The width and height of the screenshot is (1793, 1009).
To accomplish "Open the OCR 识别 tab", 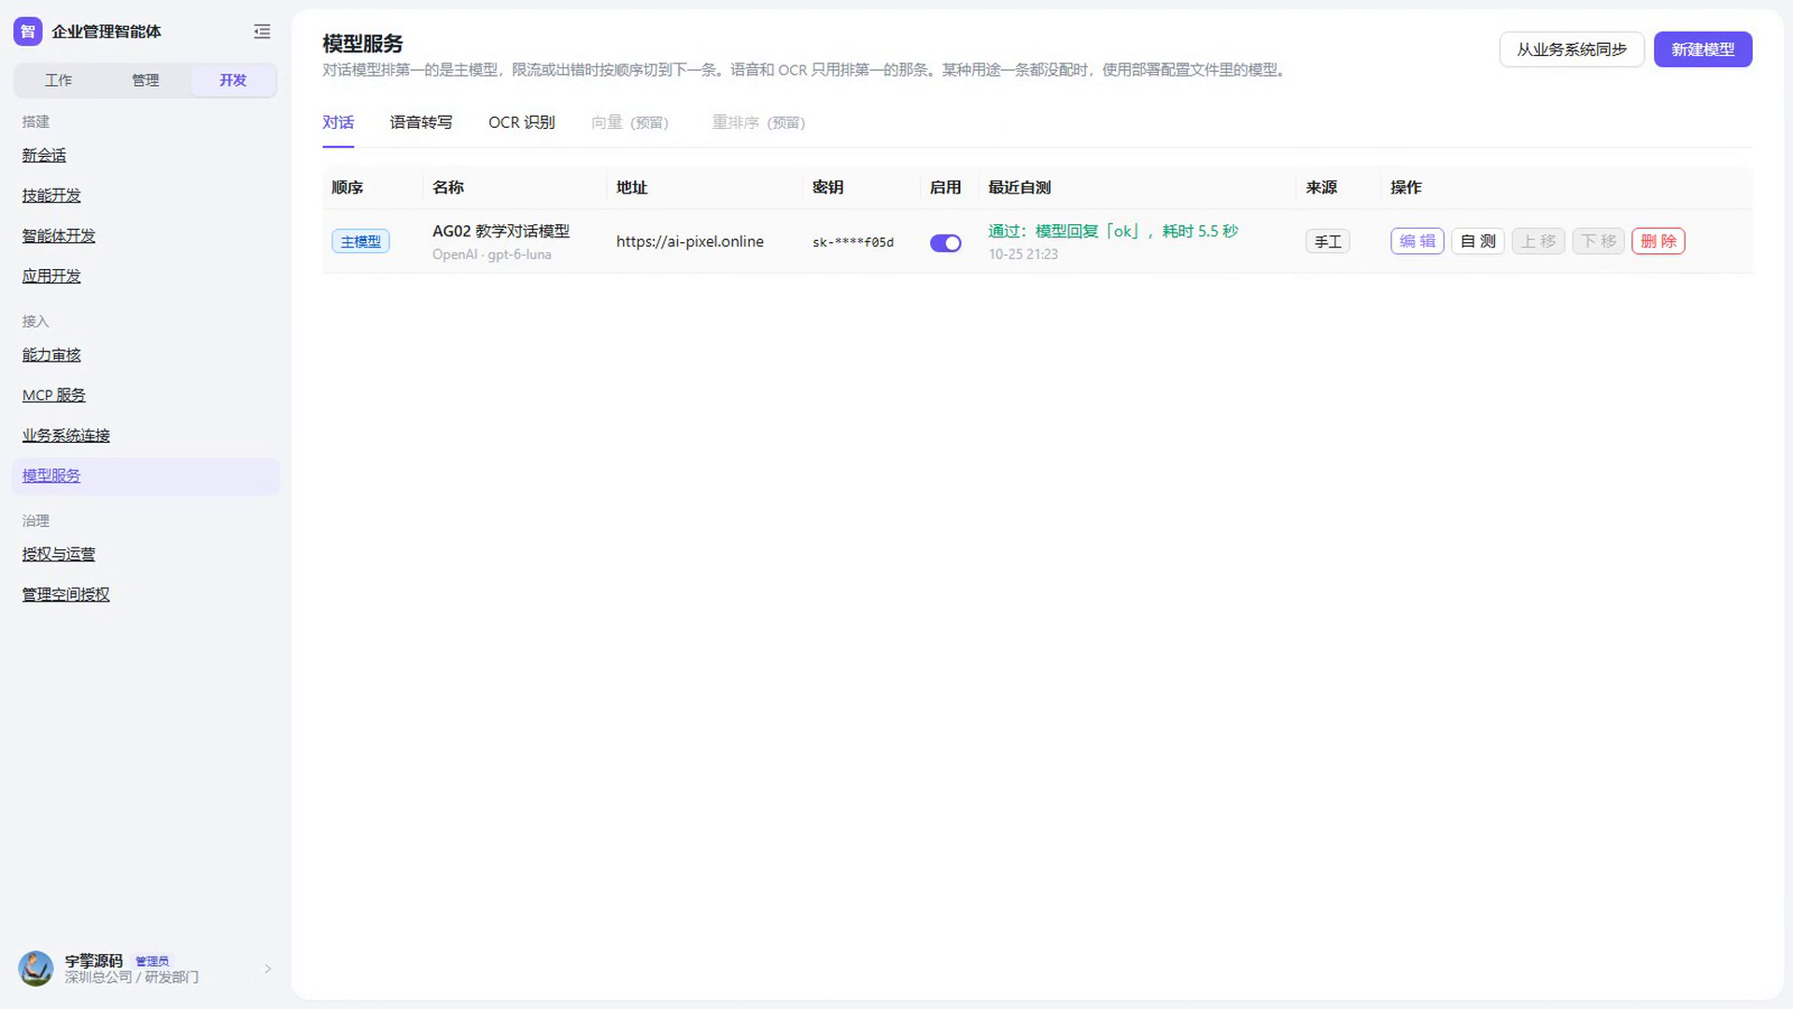I will pos(522,122).
